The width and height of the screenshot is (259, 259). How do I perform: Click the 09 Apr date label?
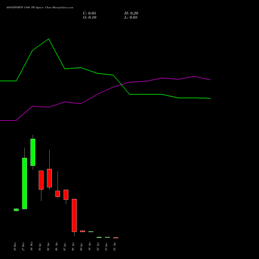pyautogui.click(x=81, y=247)
